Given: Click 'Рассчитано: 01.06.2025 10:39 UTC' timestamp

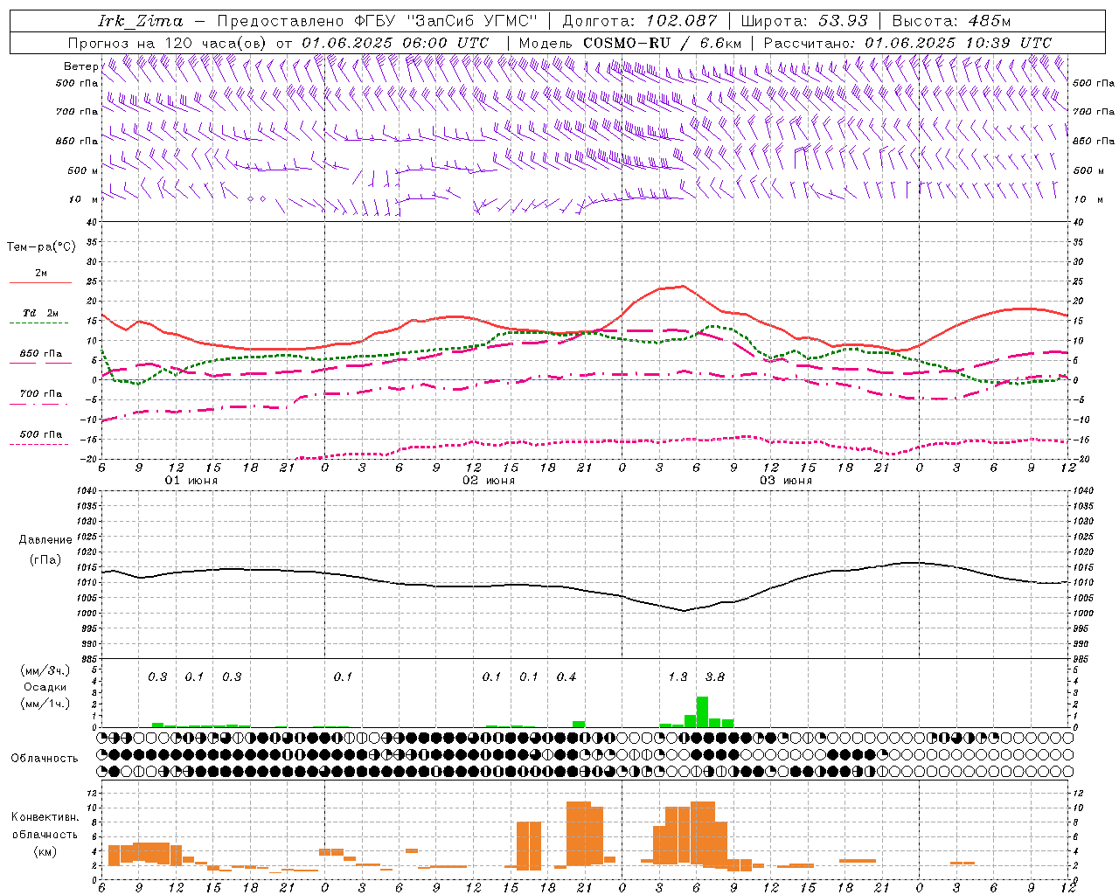Looking at the screenshot, I should pos(907,43).
